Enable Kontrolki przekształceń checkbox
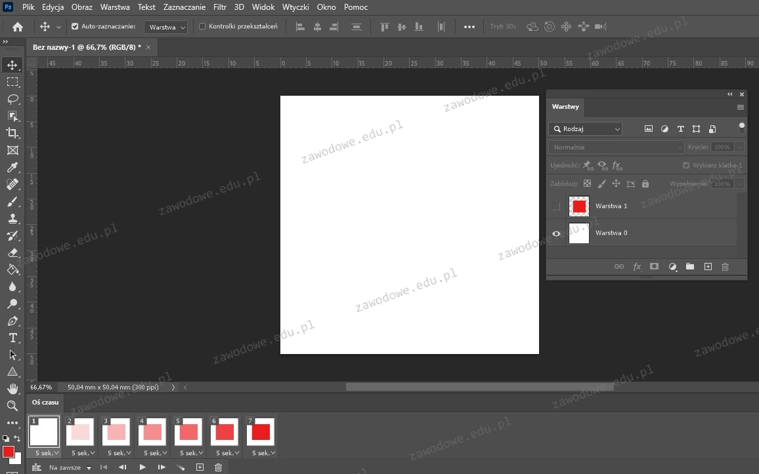The width and height of the screenshot is (759, 474). [x=202, y=27]
